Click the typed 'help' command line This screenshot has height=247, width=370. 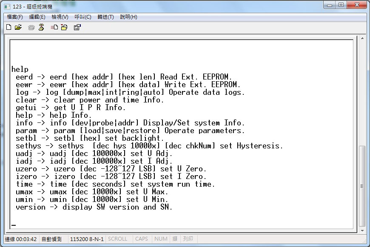[x=20, y=69]
